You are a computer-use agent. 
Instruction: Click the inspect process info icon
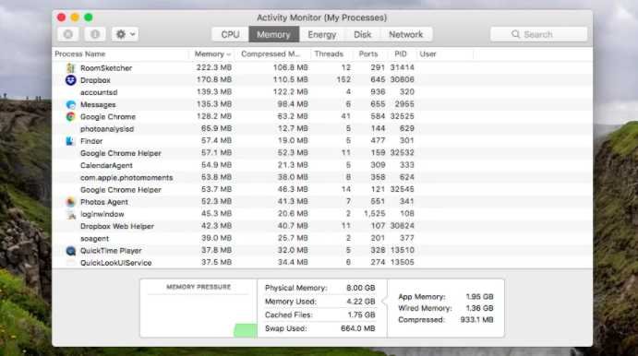click(x=95, y=34)
